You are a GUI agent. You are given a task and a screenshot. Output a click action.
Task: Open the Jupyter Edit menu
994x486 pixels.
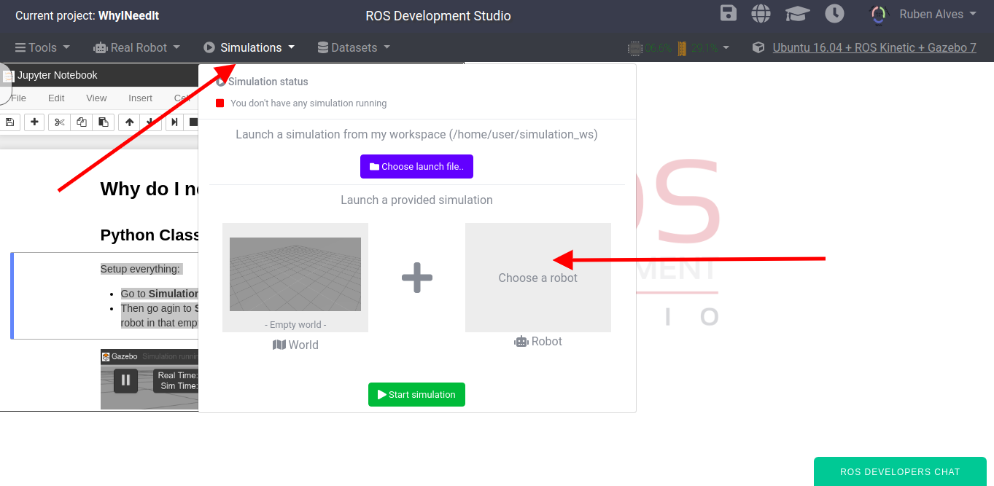(56, 98)
